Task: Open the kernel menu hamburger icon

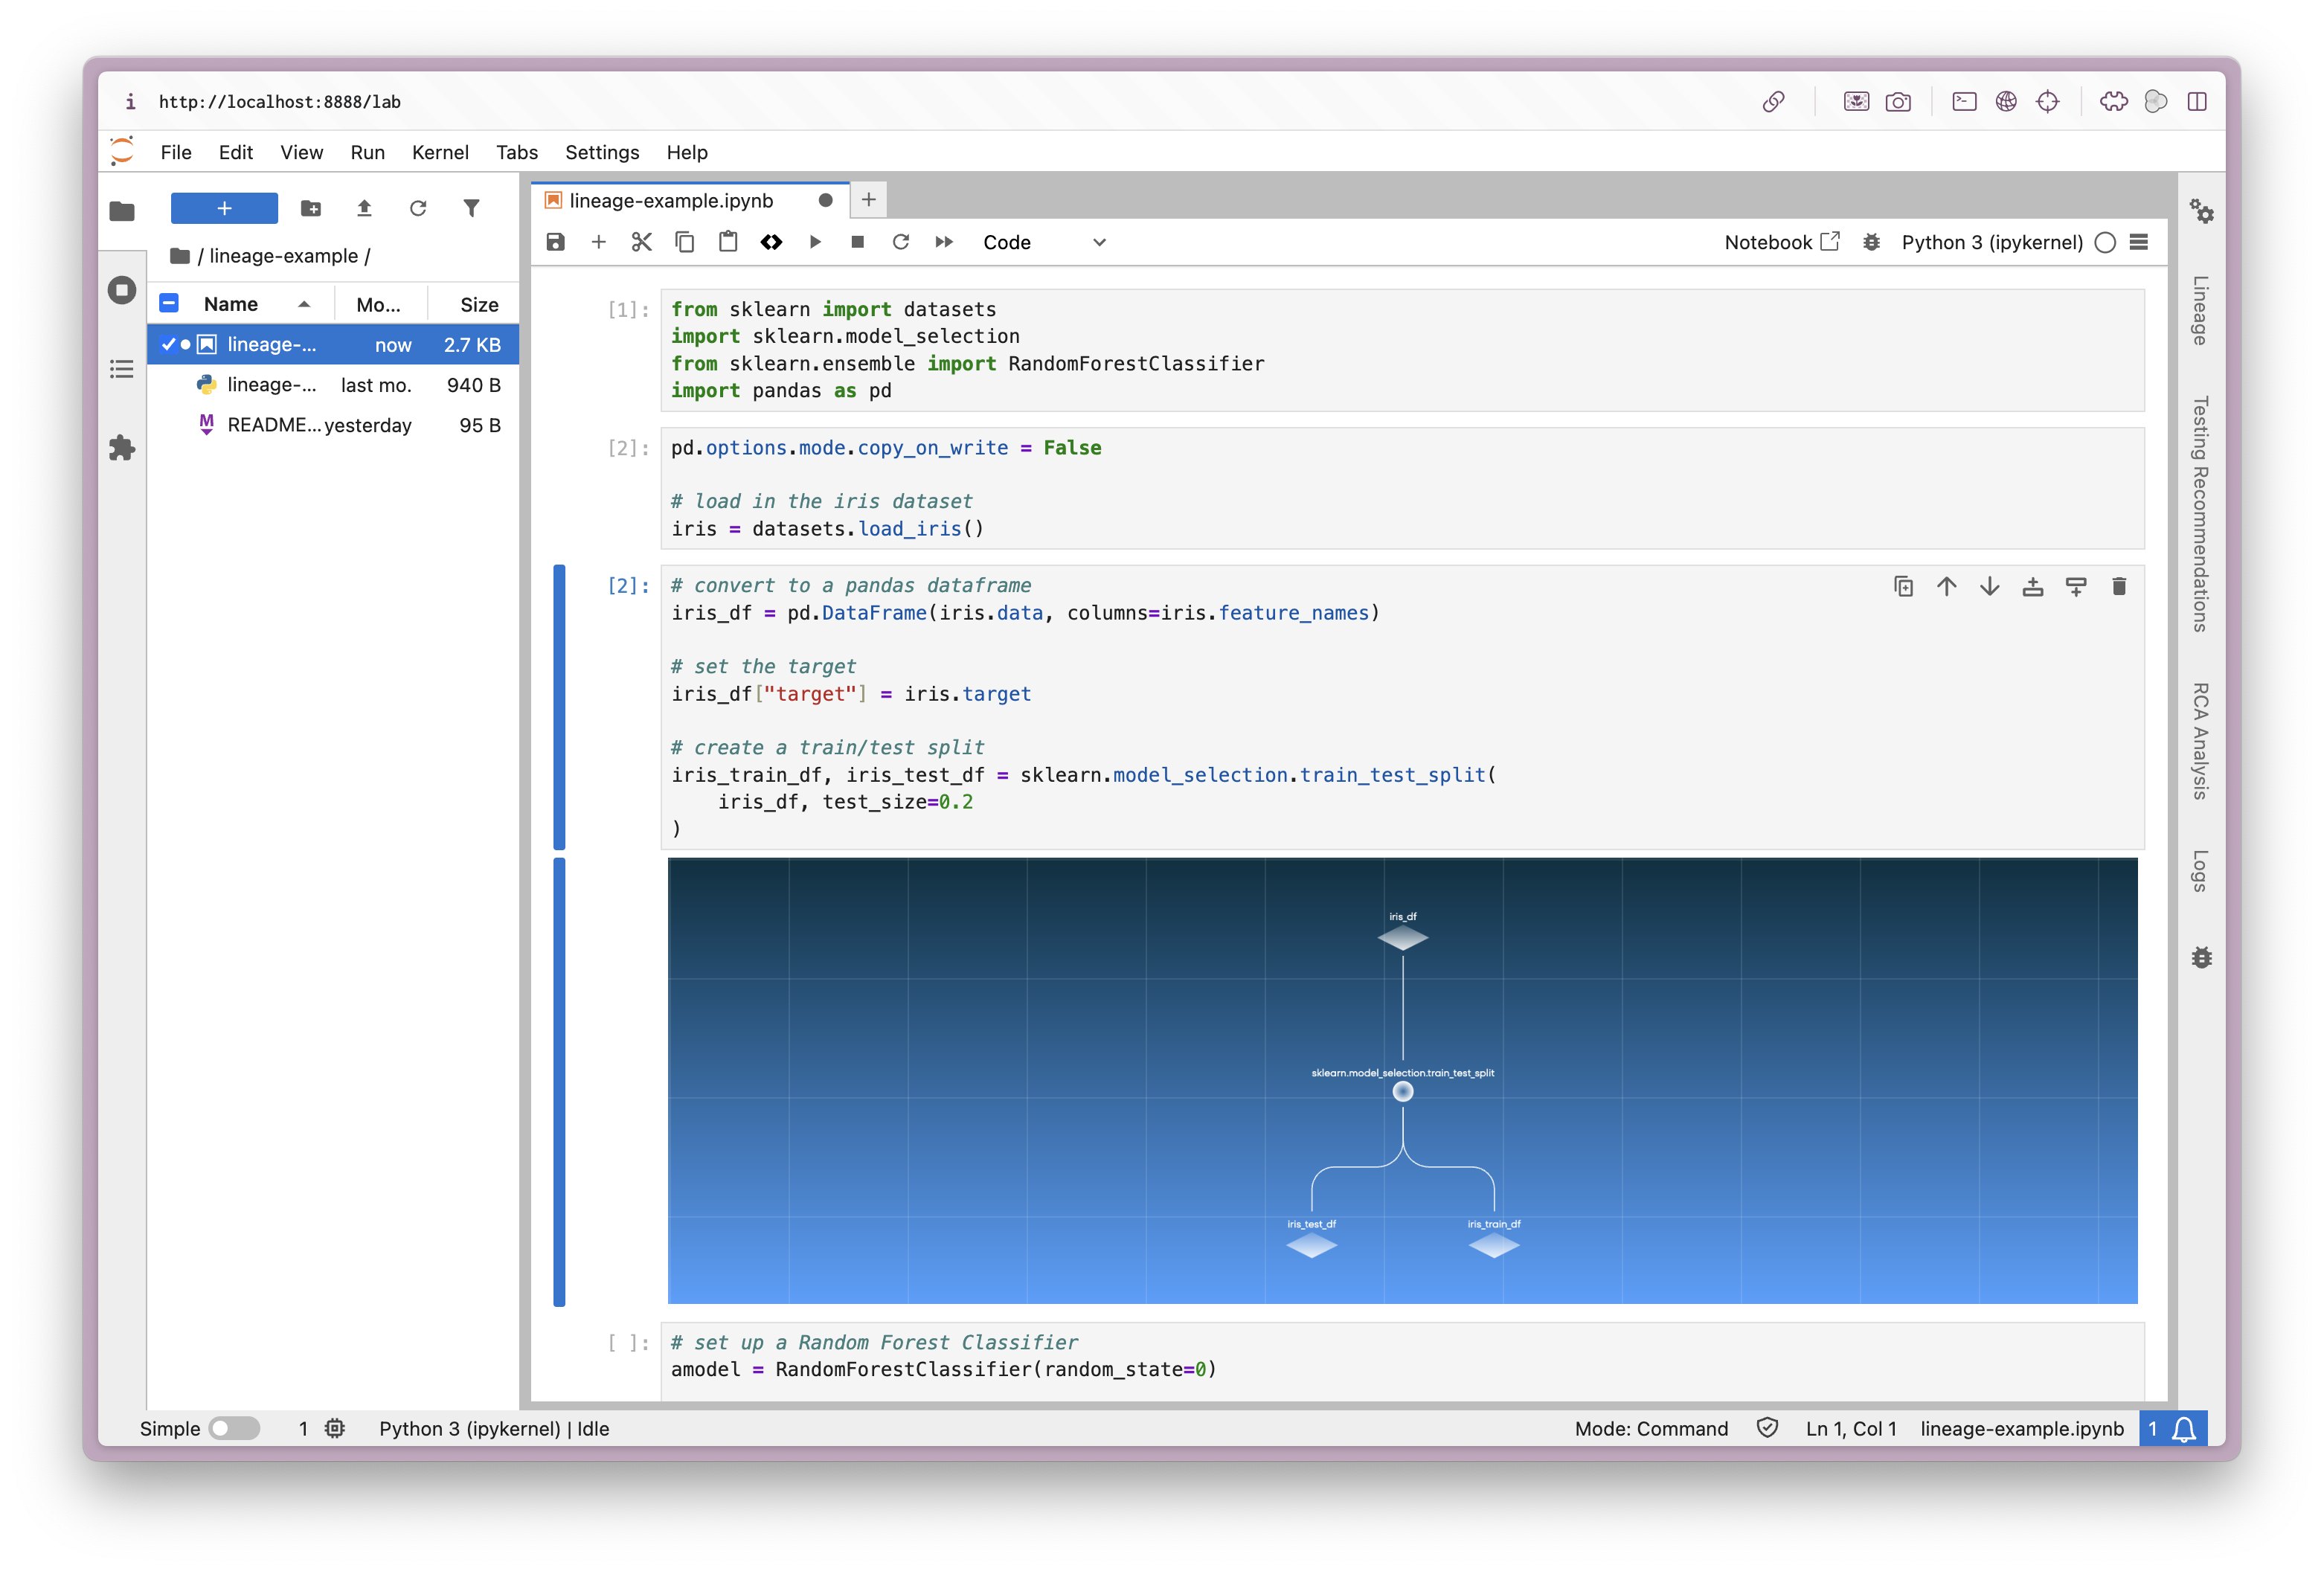Action: click(2139, 242)
